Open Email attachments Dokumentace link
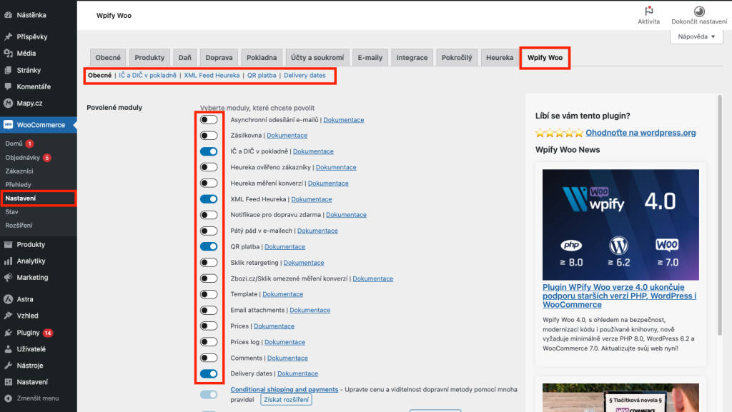 (310, 311)
